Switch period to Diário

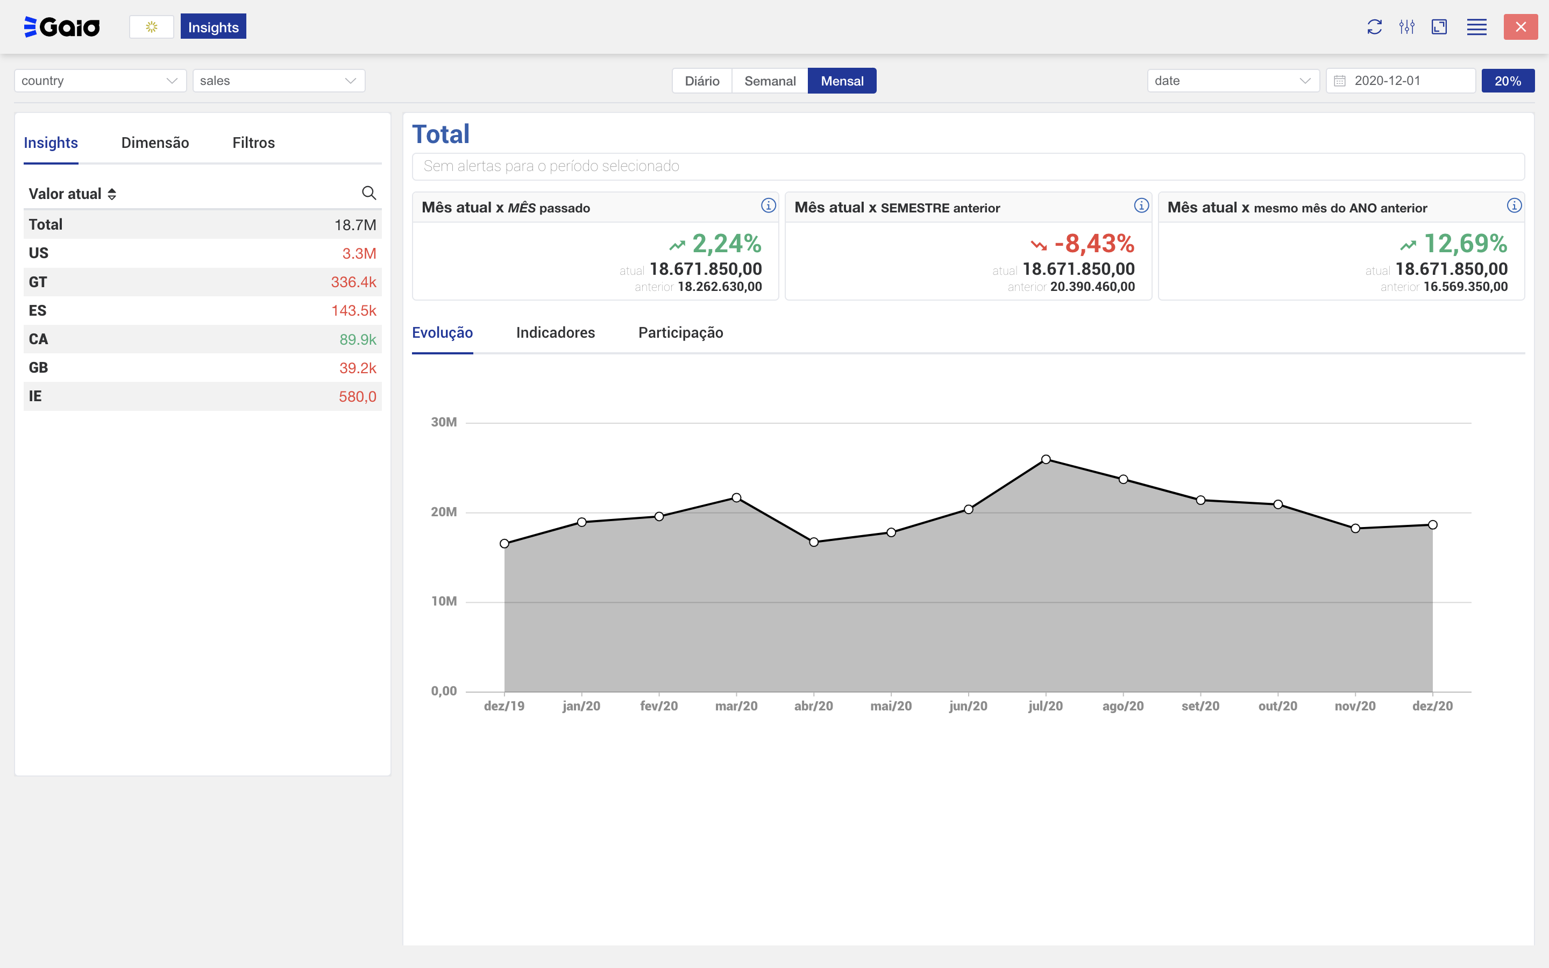[x=701, y=81]
